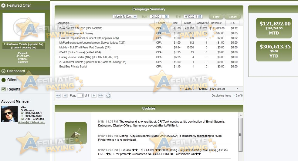Image resolution: width=298 pixels, height=161 pixels.
Task: Click the YTD earnings box $306,613.35
Action: click(274, 51)
